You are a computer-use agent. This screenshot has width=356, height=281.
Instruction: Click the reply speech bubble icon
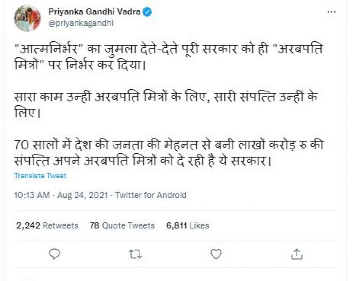tap(54, 253)
